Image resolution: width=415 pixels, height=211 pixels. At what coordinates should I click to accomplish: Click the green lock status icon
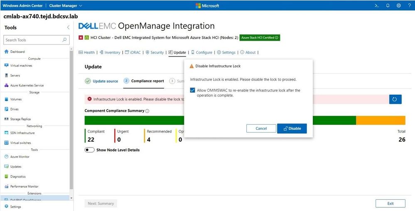tap(86, 38)
